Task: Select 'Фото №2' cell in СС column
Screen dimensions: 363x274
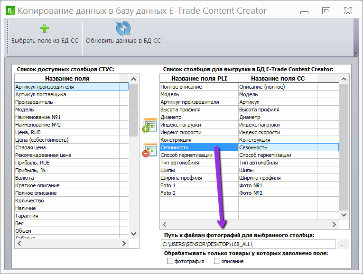Action: (x=278, y=193)
